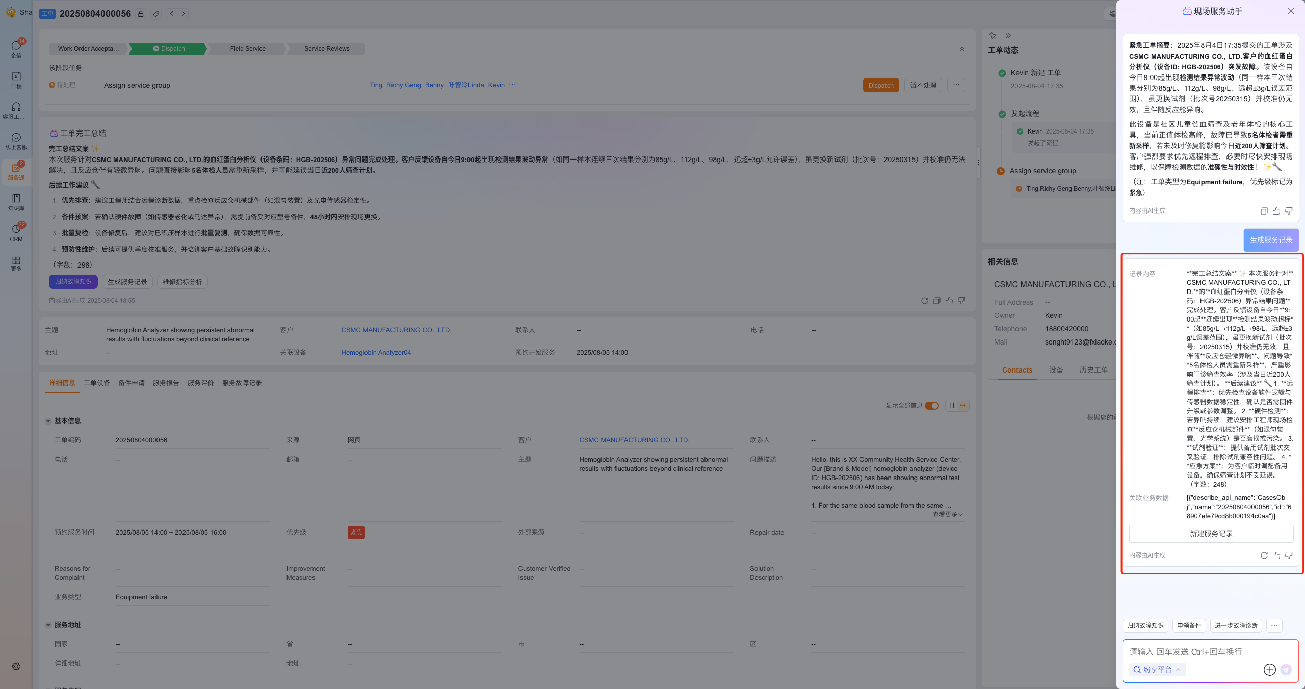Open the 知识库 knowledge base sidebar item
Image resolution: width=1305 pixels, height=689 pixels.
click(16, 201)
